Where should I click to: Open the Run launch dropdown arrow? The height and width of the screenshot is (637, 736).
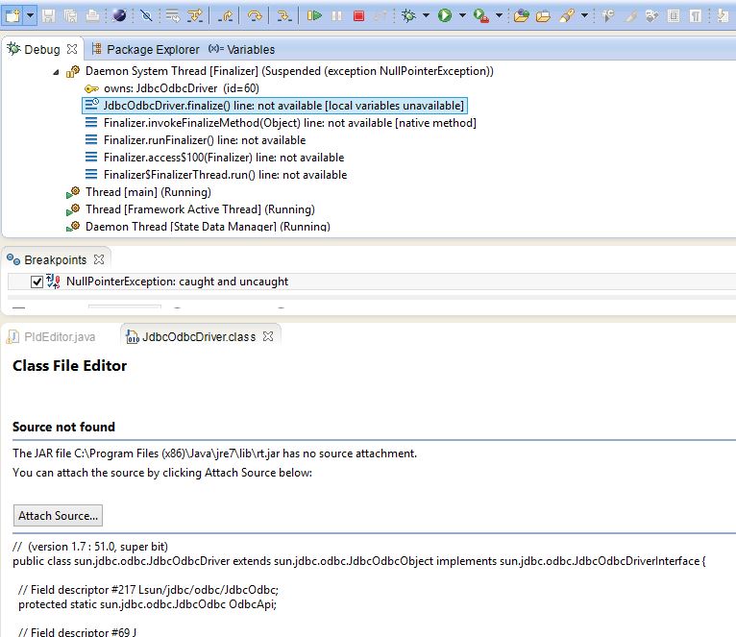[x=462, y=16]
